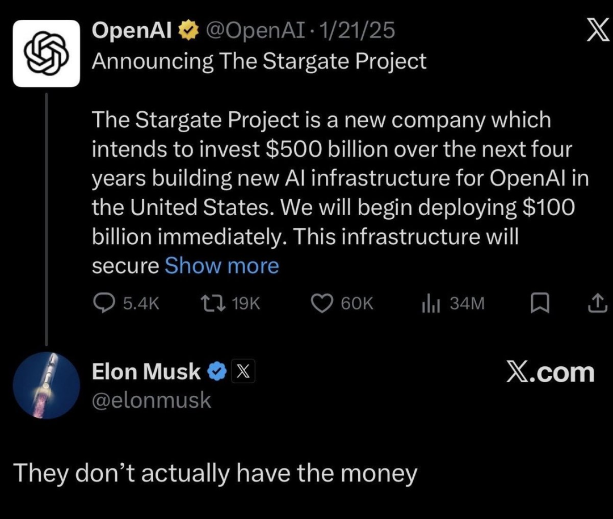View tweet analytics bar chart icon
Screen dimensions: 613x519
point(431,304)
